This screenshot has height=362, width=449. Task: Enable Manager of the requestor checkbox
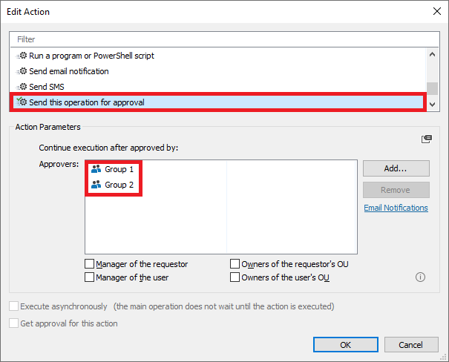(90, 264)
